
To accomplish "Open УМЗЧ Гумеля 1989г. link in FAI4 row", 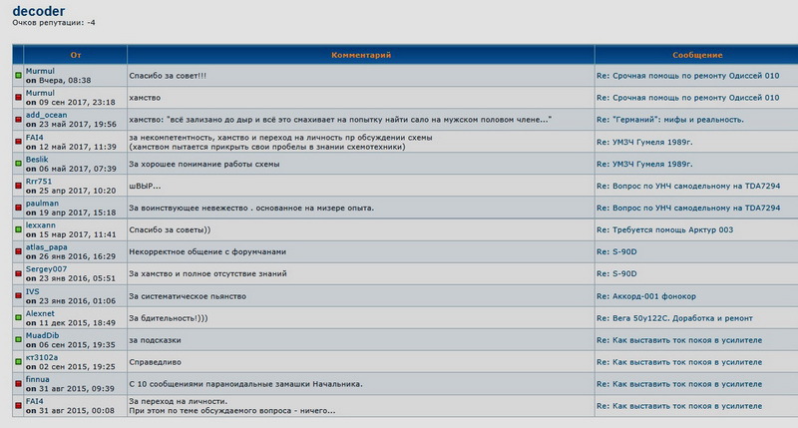I will pyautogui.click(x=644, y=142).
